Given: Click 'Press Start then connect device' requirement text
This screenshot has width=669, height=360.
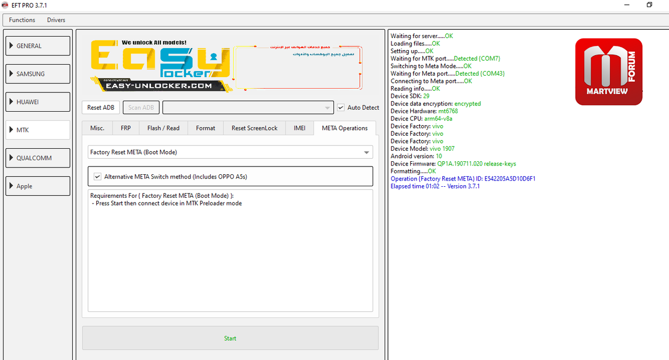Looking at the screenshot, I should 166,203.
